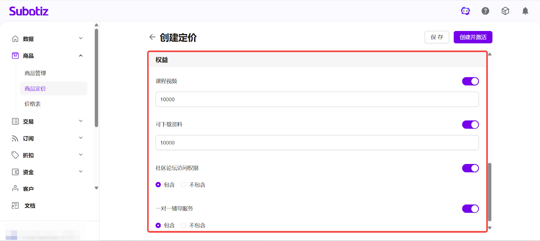Turn off the 可下载资料 toggle
Screen dimensions: 540x241
pyautogui.click(x=470, y=125)
